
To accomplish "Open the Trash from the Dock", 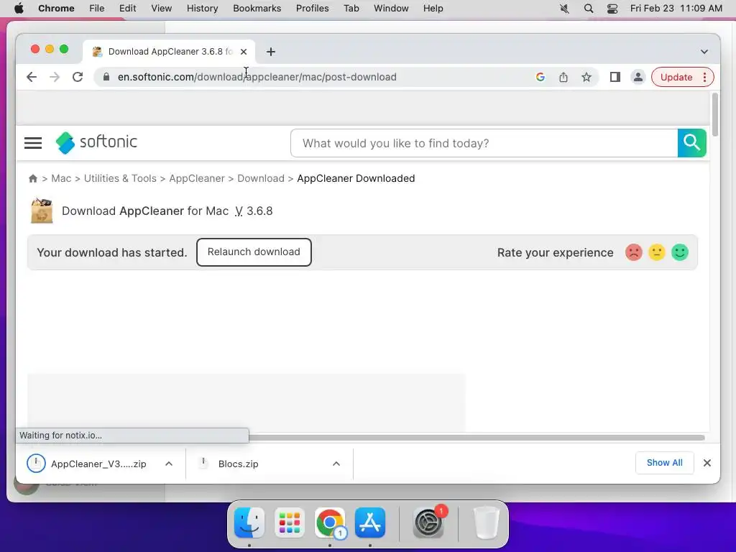I will (x=487, y=523).
